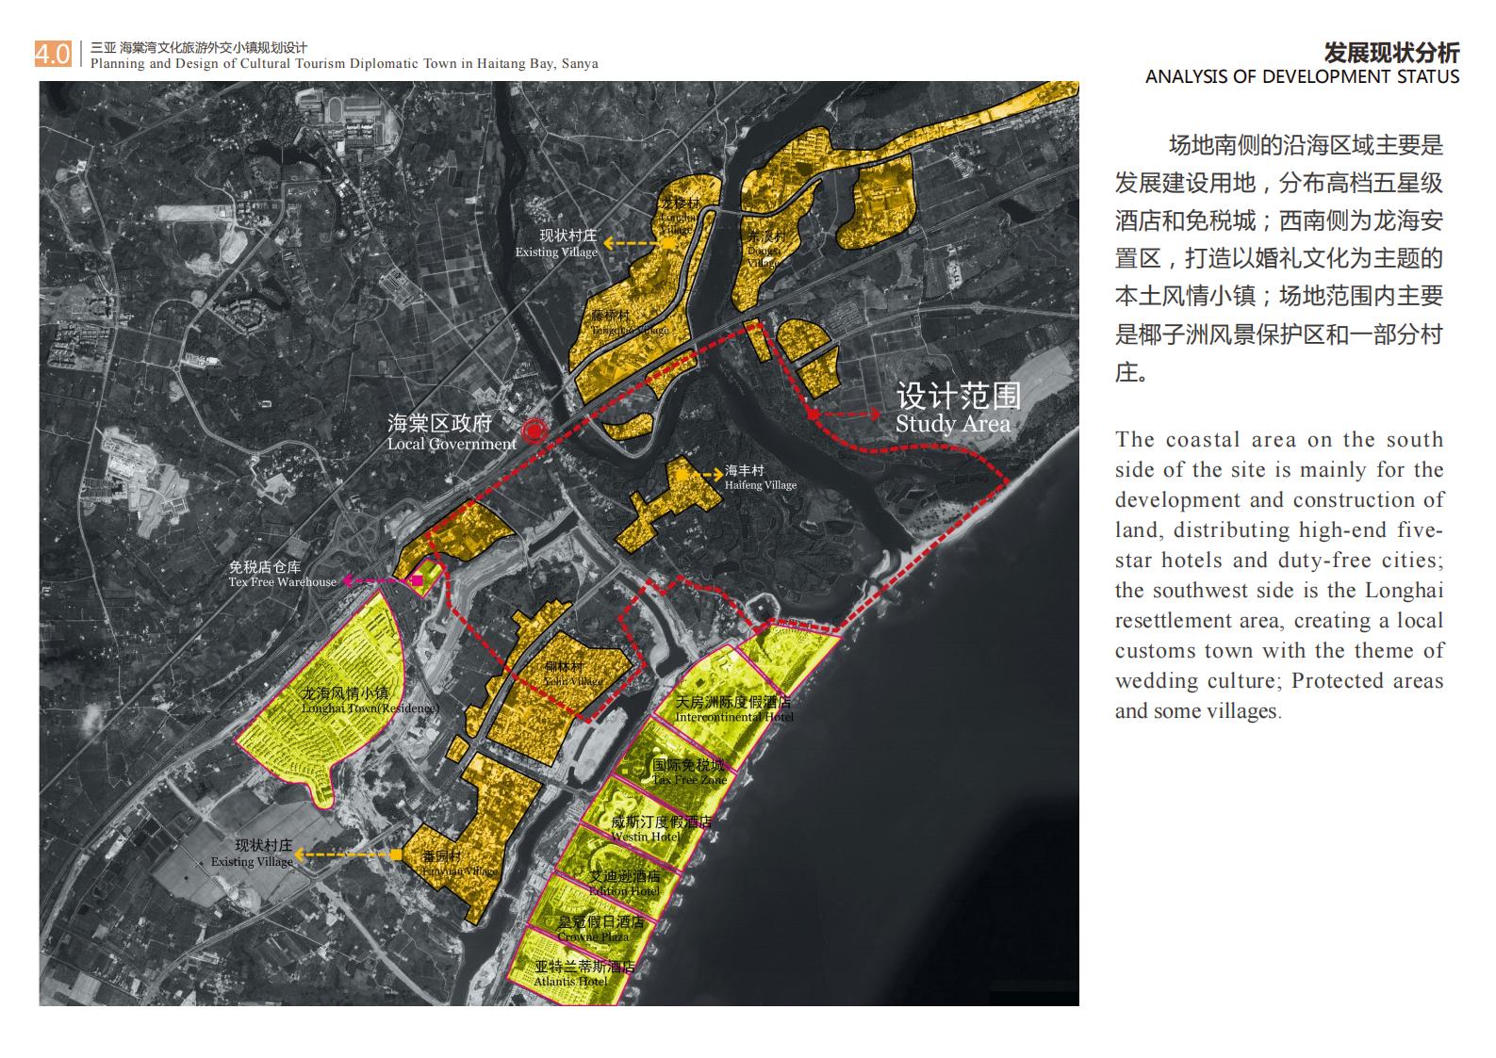1496x1058 pixels.
Task: Select the map label "设计范围"
Action: click(959, 396)
